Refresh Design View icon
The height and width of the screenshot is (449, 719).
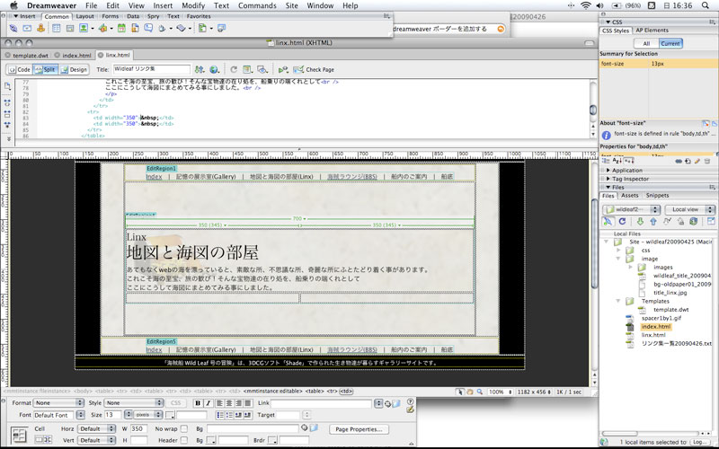[x=234, y=70]
